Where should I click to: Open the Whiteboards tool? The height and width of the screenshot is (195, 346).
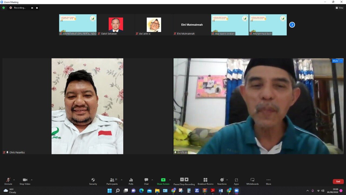252,180
